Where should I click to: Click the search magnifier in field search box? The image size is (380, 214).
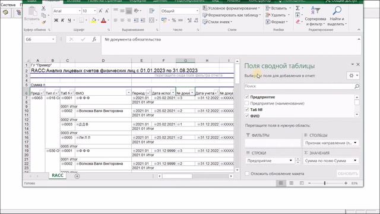pyautogui.click(x=357, y=86)
